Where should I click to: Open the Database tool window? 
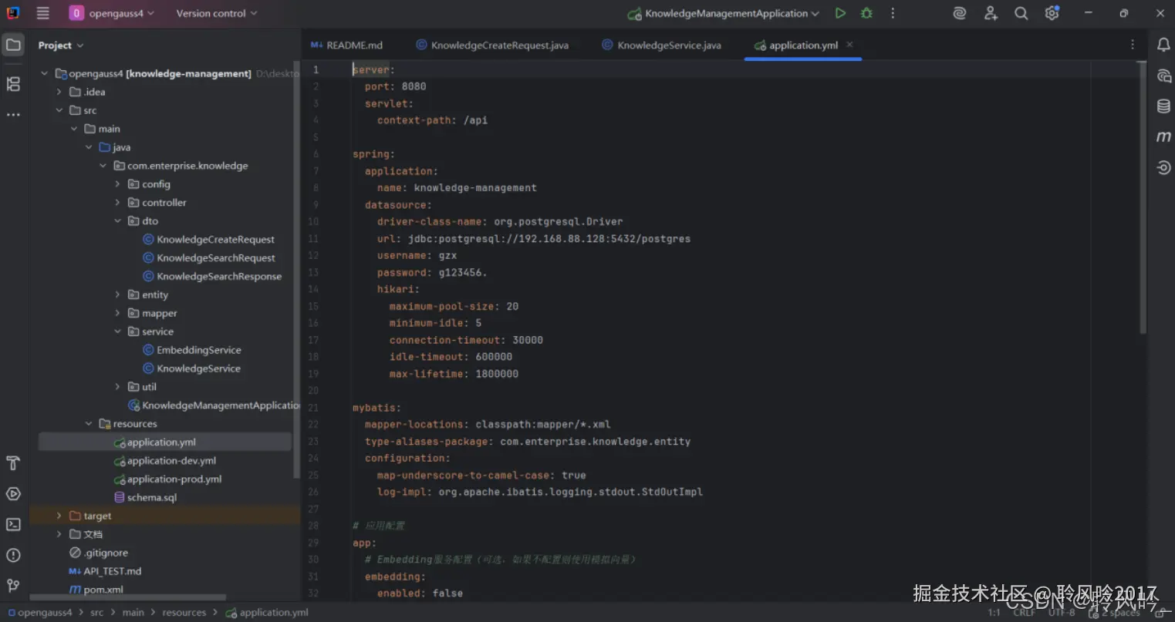point(1163,106)
